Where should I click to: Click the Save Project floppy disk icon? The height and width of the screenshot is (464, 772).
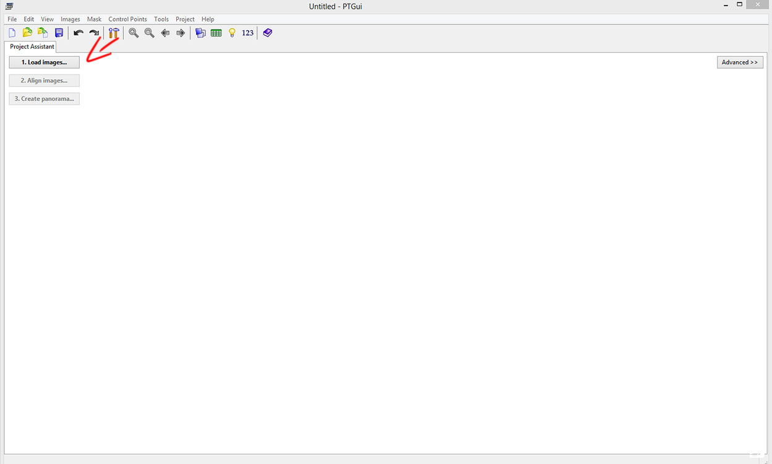point(59,33)
